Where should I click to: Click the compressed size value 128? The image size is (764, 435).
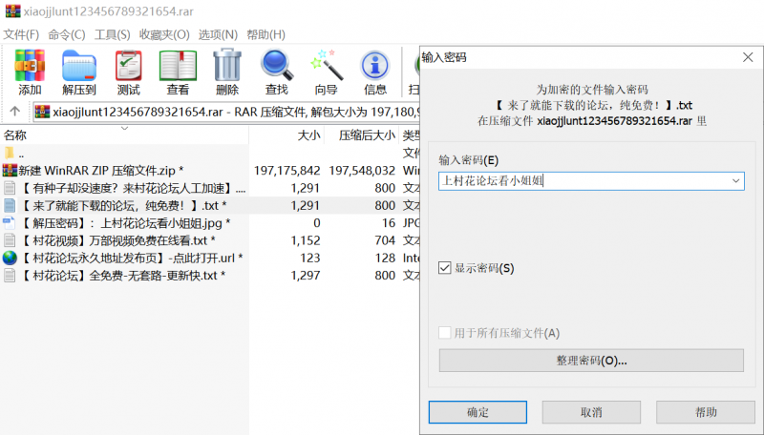pos(385,258)
